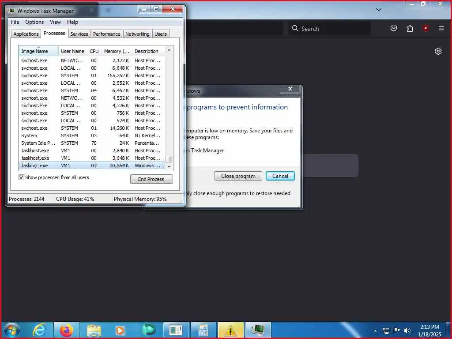Switch to the Networking tab
This screenshot has height=339, width=452.
click(137, 34)
